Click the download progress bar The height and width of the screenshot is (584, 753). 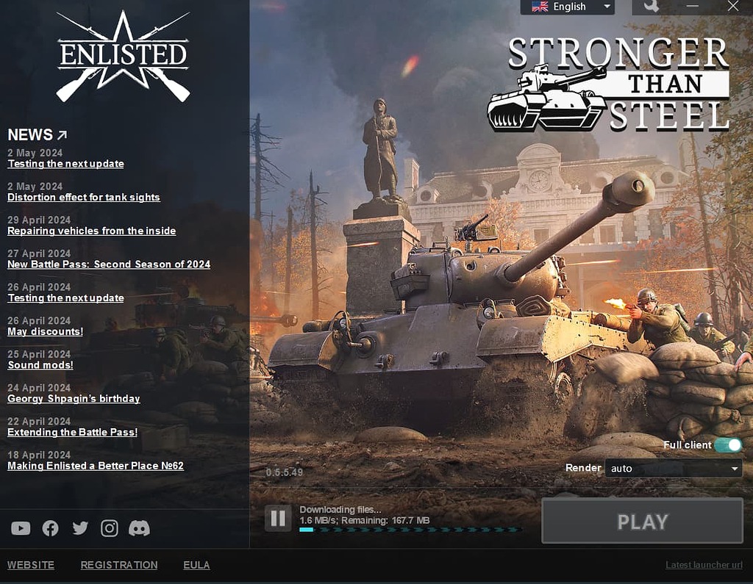(x=410, y=530)
